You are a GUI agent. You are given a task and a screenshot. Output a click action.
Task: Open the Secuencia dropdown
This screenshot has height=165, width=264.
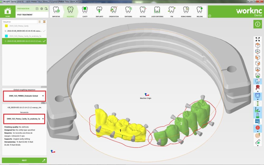coord(24,119)
